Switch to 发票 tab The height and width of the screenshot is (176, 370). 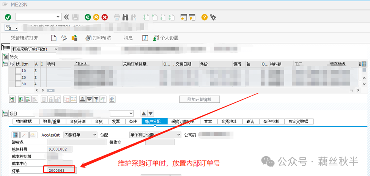pos(116,121)
